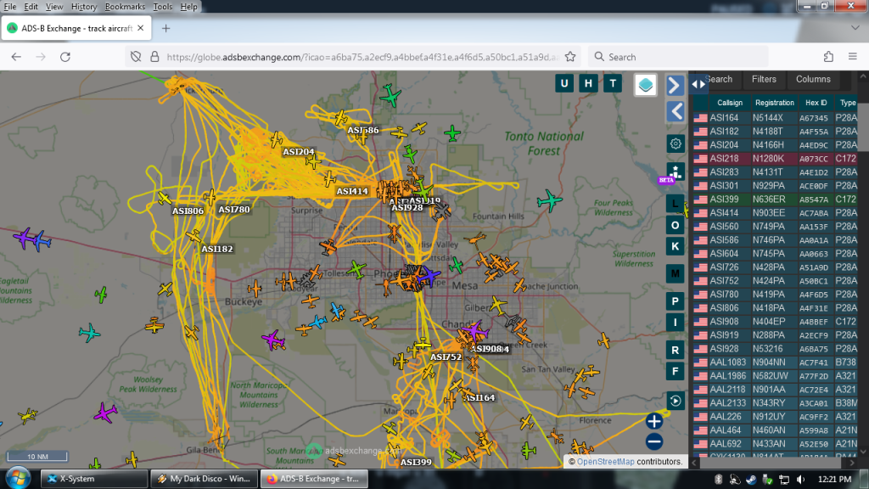List all tabs dropdown arrow
Viewport: 869px width, 489px height.
tap(855, 27)
